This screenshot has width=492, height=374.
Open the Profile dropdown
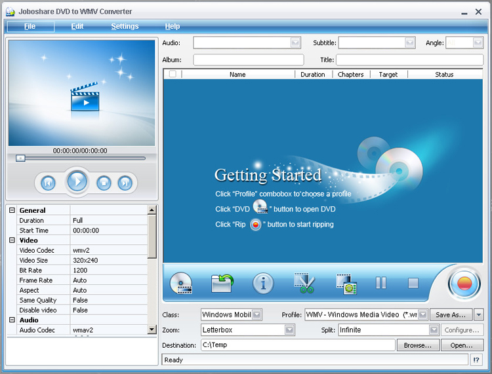pos(422,315)
